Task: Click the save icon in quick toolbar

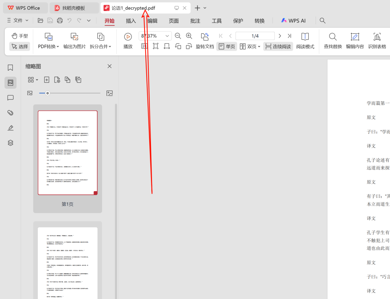Action: [50, 21]
